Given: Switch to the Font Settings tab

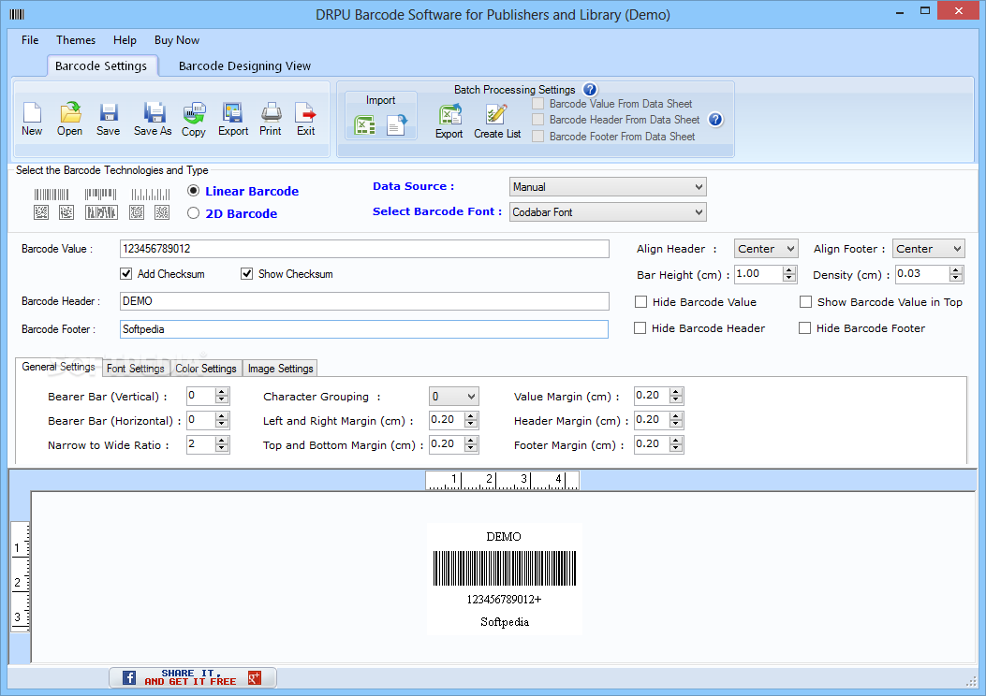Looking at the screenshot, I should 136,369.
